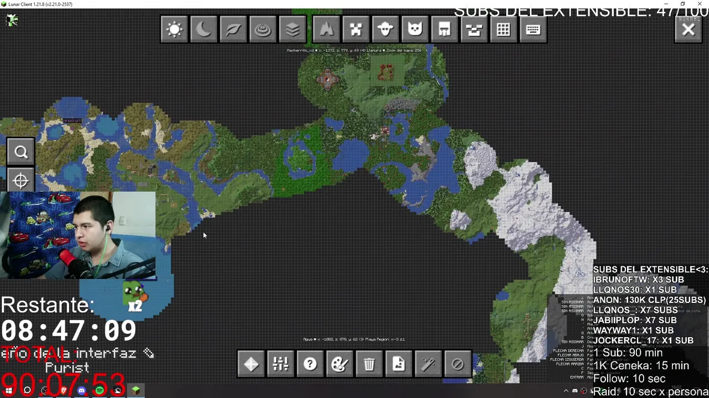
Task: Switch map to Day mode sun icon
Action: [x=174, y=29]
